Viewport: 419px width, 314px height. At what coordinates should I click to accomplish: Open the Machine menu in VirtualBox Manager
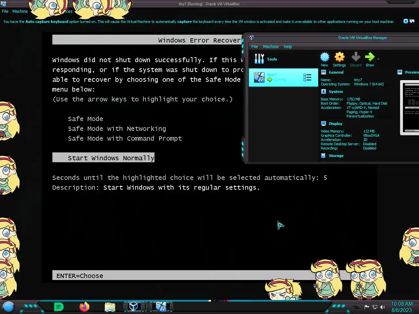point(271,47)
